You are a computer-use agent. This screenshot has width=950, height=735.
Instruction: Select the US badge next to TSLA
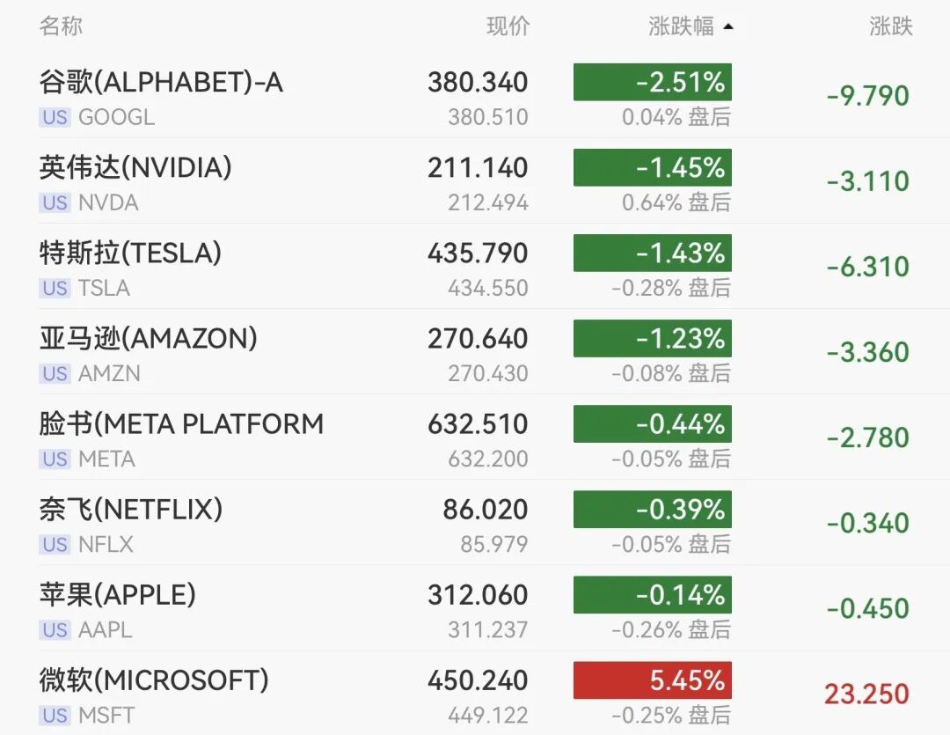[x=55, y=288]
